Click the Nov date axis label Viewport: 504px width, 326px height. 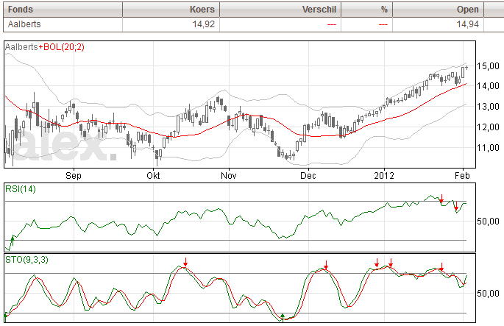[229, 176]
